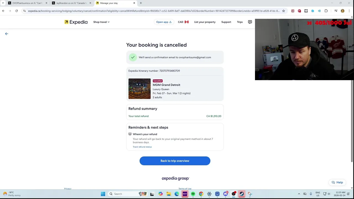Image resolution: width=354 pixels, height=199 pixels.
Task: Open the tab search dropdown arrow
Action: 3,3
